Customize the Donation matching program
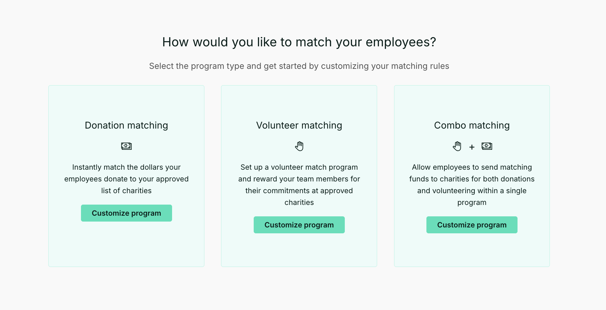 (x=126, y=213)
